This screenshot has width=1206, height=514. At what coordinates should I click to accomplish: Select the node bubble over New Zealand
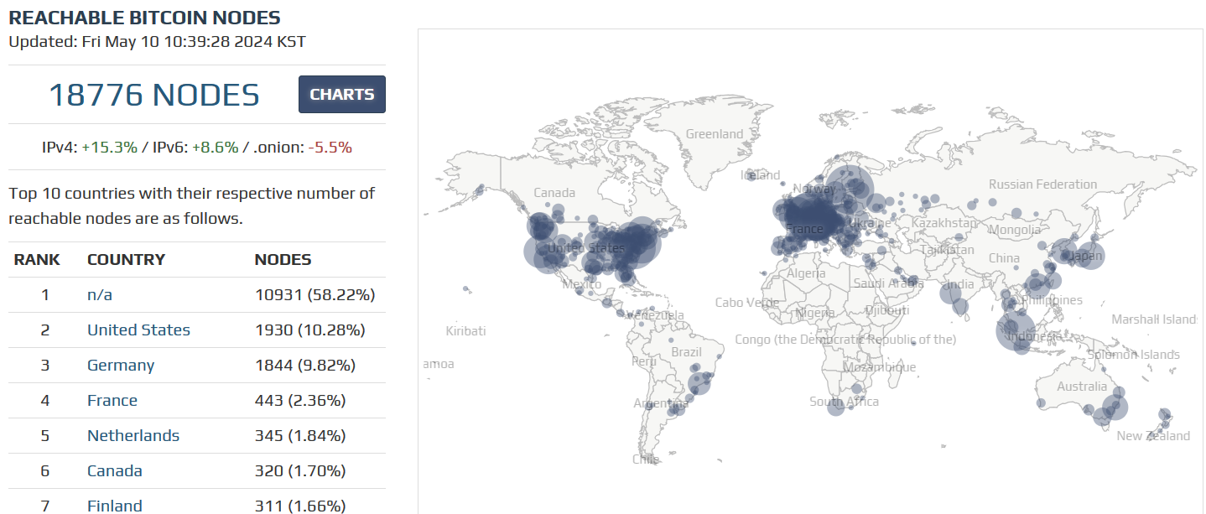tap(1164, 413)
